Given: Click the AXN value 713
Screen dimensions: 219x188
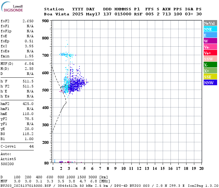Looking at the screenshot, I should pyautogui.click(x=166, y=14).
